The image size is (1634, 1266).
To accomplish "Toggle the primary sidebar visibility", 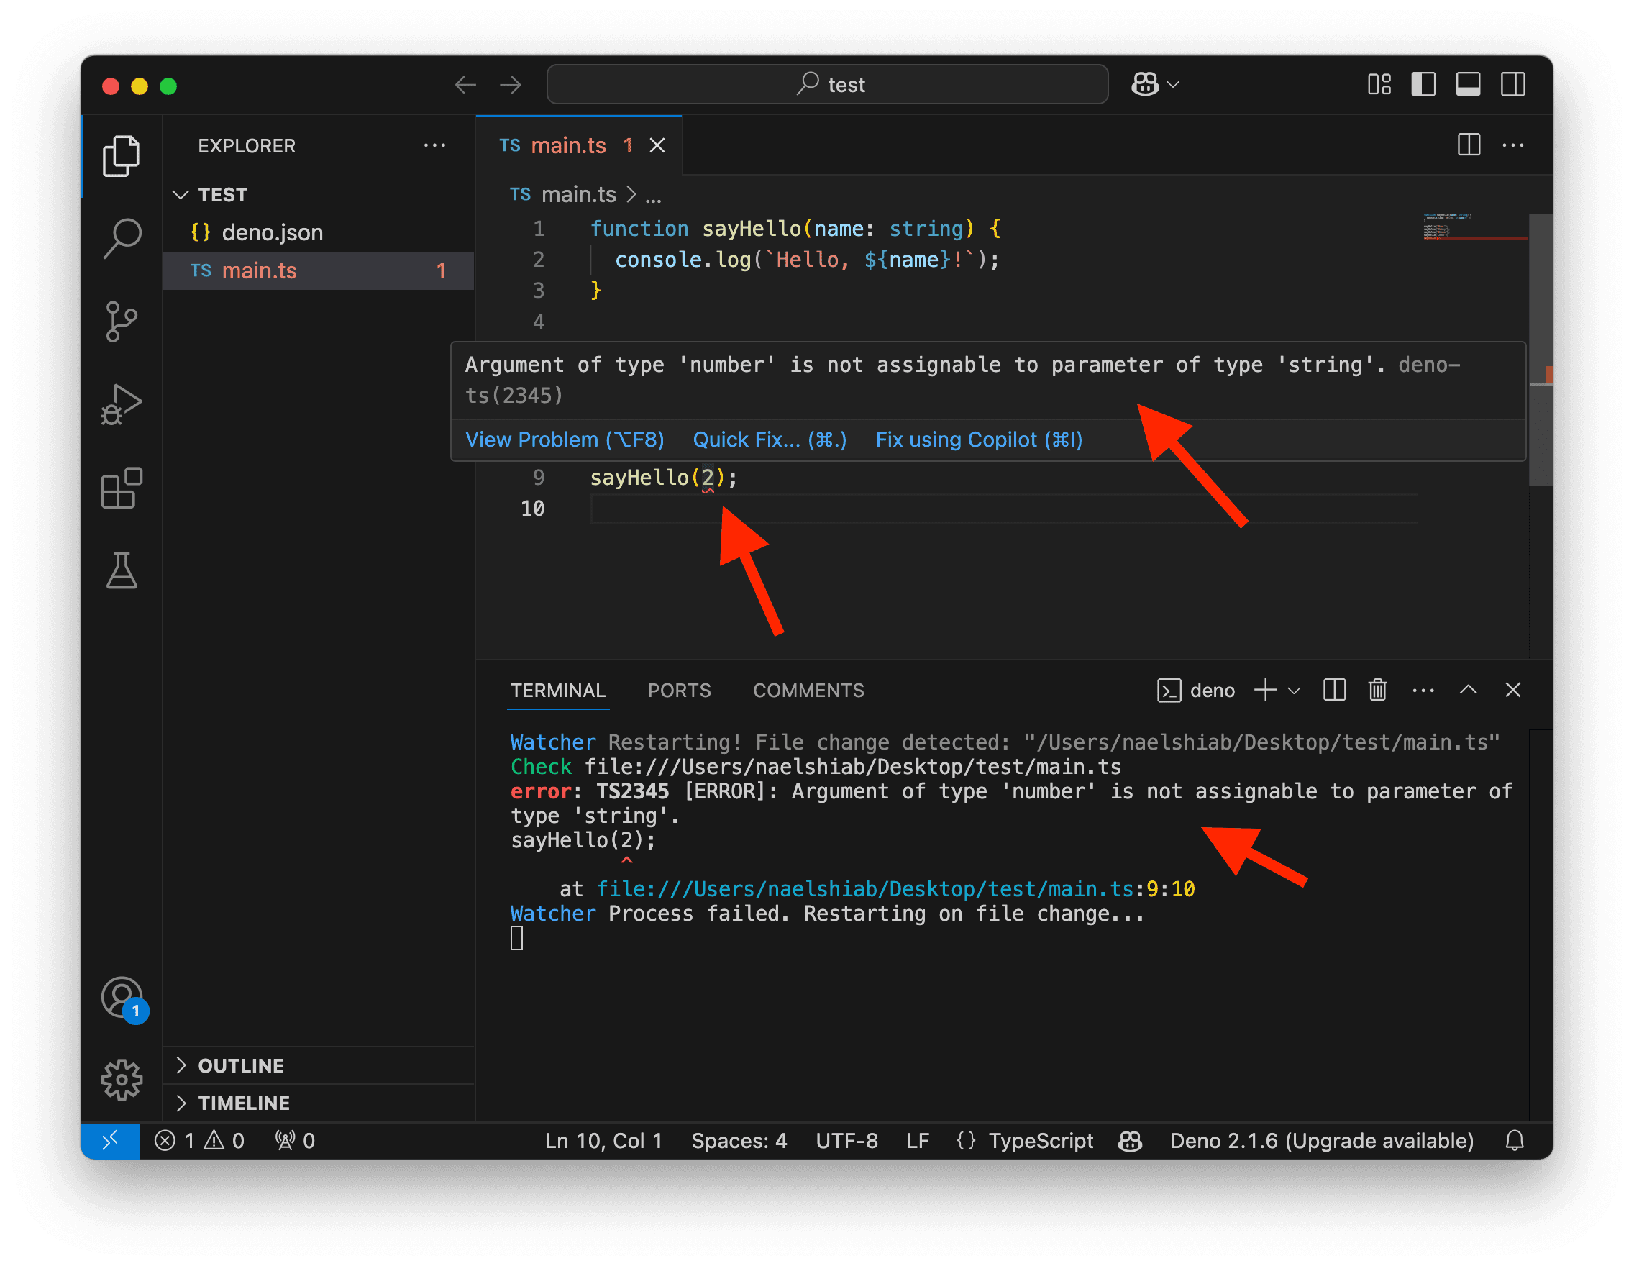I will [1423, 84].
